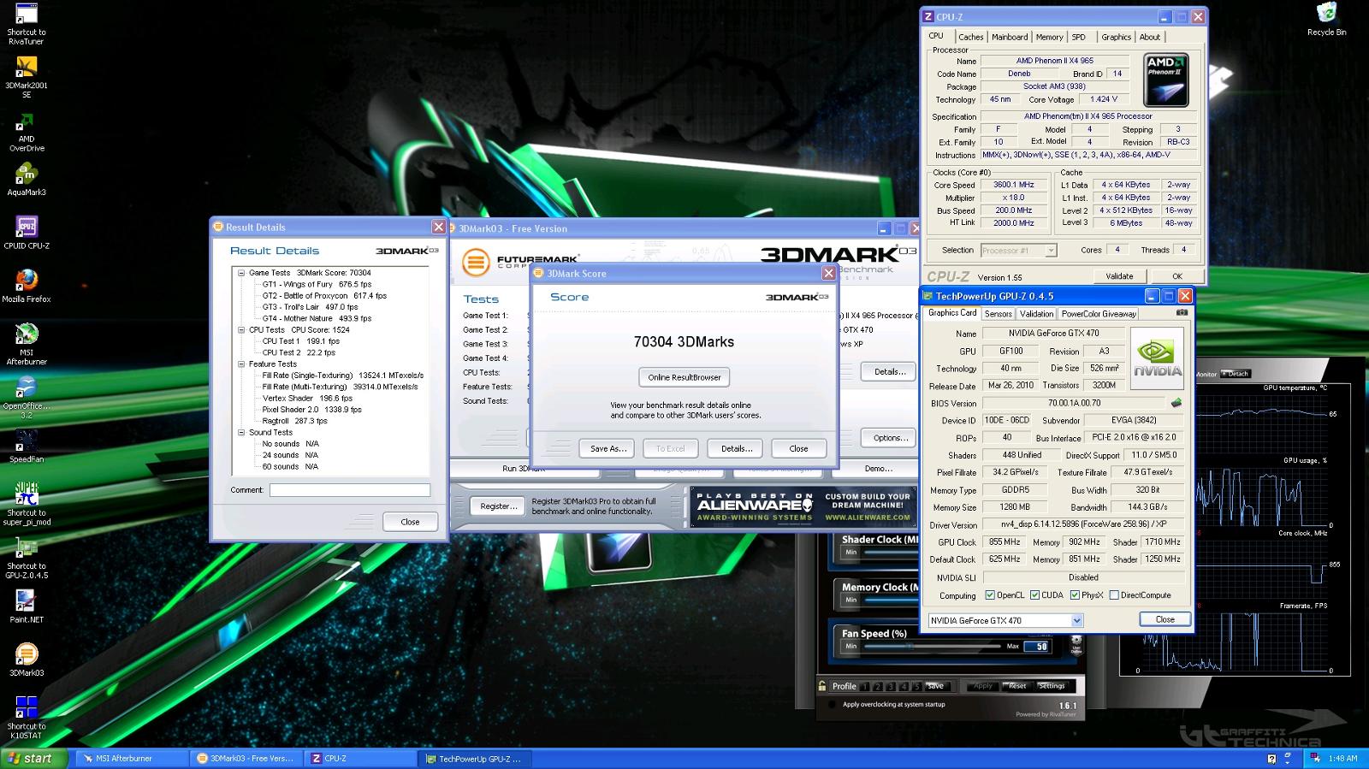Launch SpeedFan from the desktop
This screenshot has width=1369, height=769.
pos(27,447)
